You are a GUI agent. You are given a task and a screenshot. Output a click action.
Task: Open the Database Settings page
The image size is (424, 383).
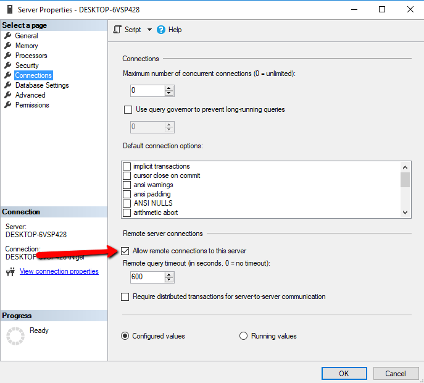[x=42, y=85]
